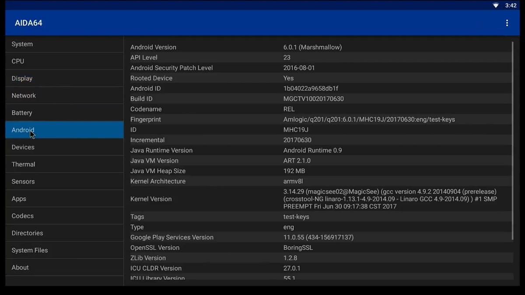
Task: Click the value 6.0.1 (Marshmallow)
Action: tap(312, 47)
